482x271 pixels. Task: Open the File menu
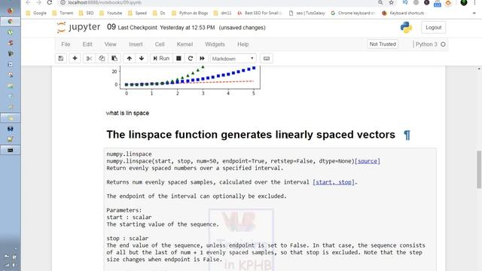click(66, 44)
